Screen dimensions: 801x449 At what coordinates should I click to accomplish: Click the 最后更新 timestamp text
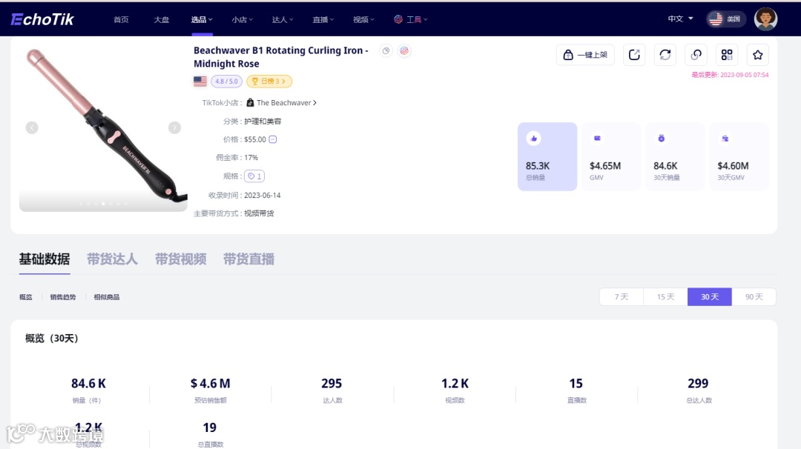tap(730, 75)
